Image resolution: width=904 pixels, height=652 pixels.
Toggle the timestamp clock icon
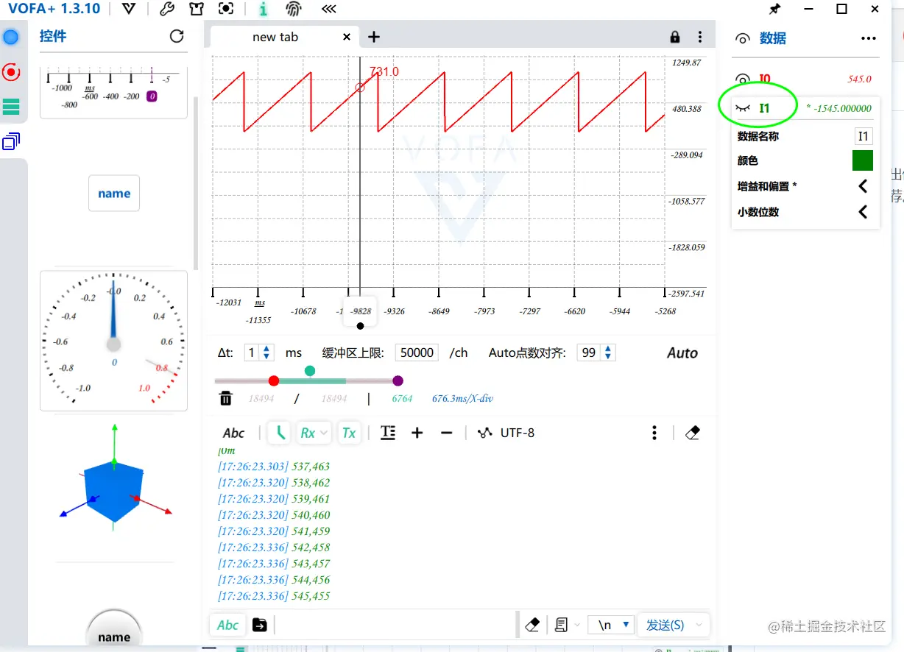[280, 433]
